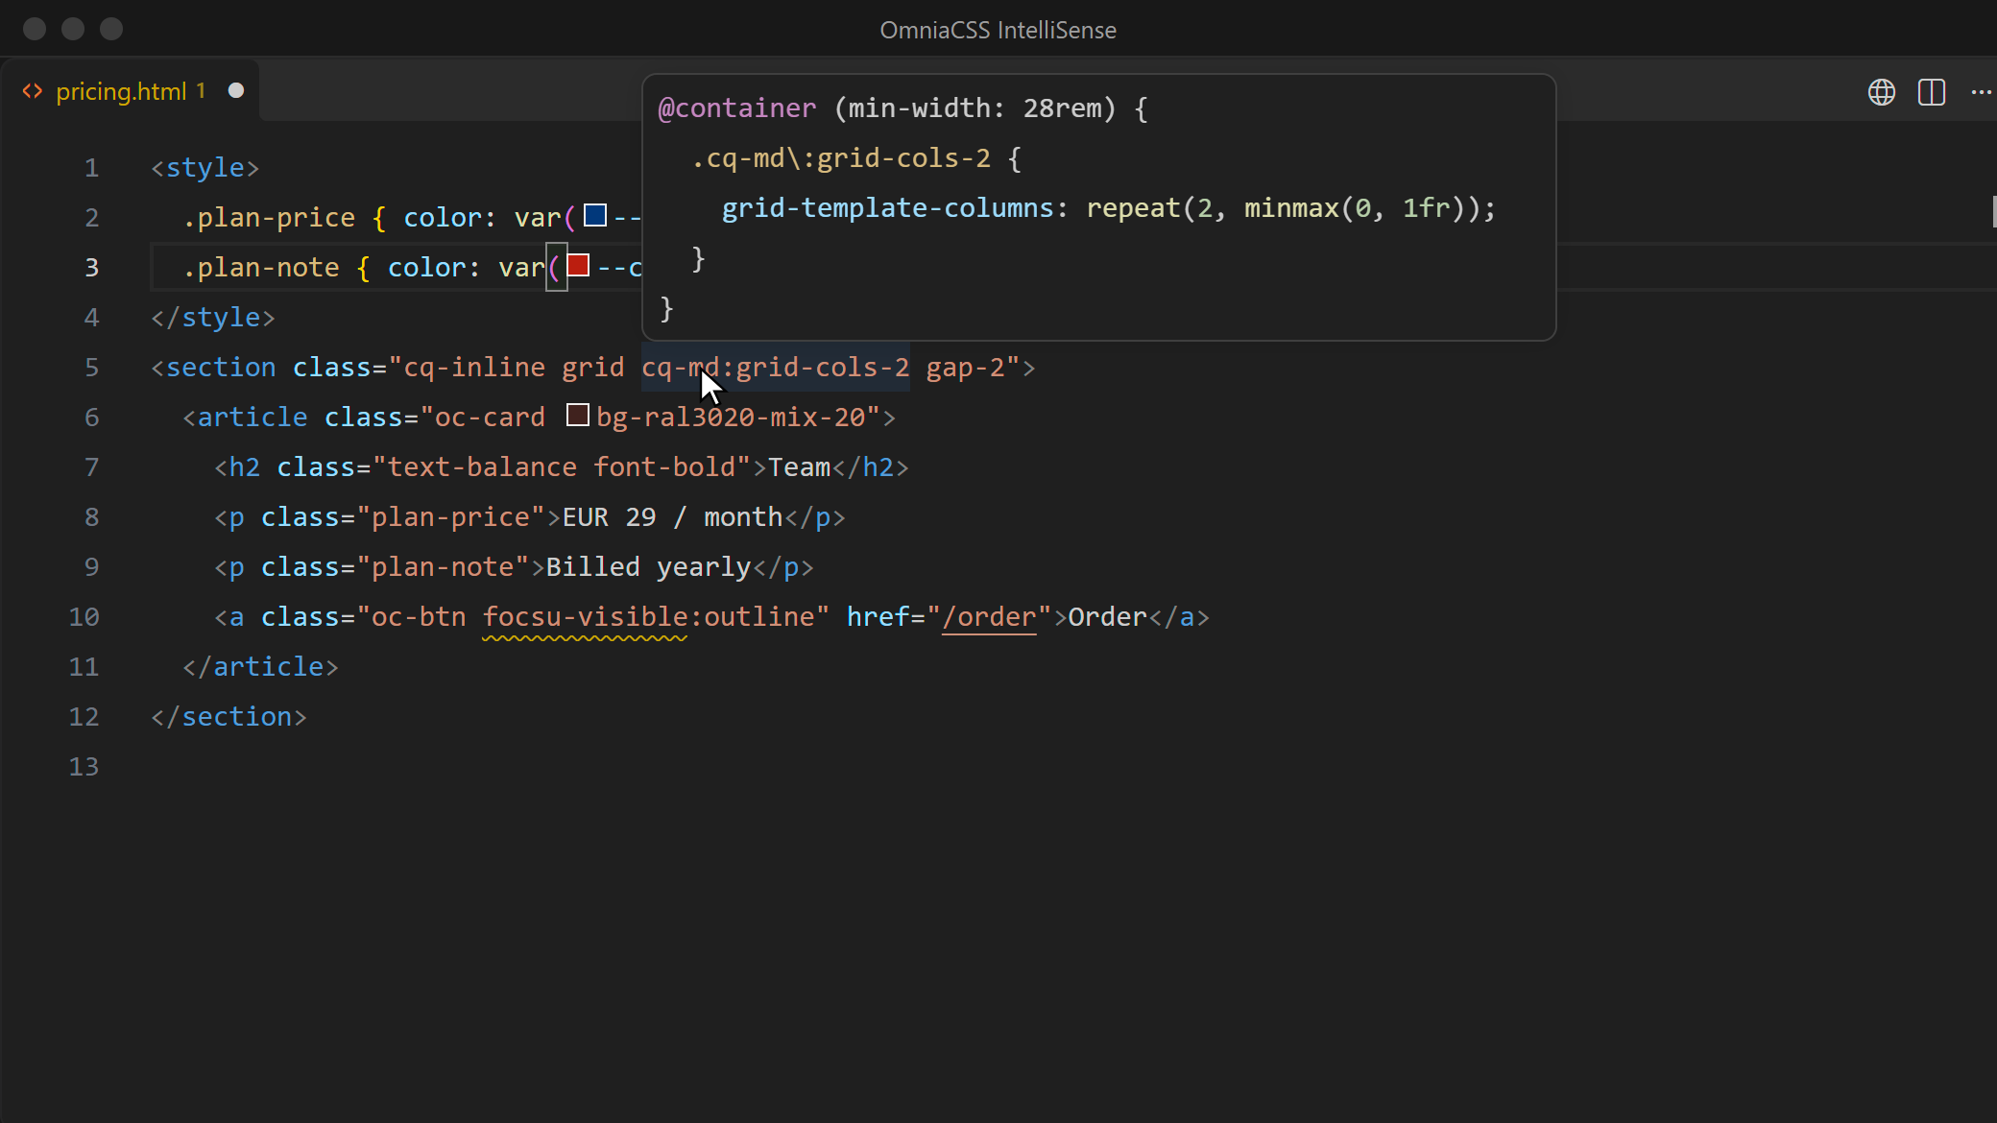Click the .cq-md\:grid-cols-2 selector in the popup
Image resolution: width=1997 pixels, height=1123 pixels.
pyautogui.click(x=840, y=158)
